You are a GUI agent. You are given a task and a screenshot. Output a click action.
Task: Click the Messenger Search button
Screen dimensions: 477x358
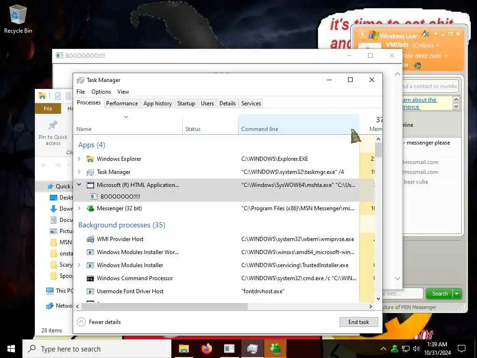[440, 294]
